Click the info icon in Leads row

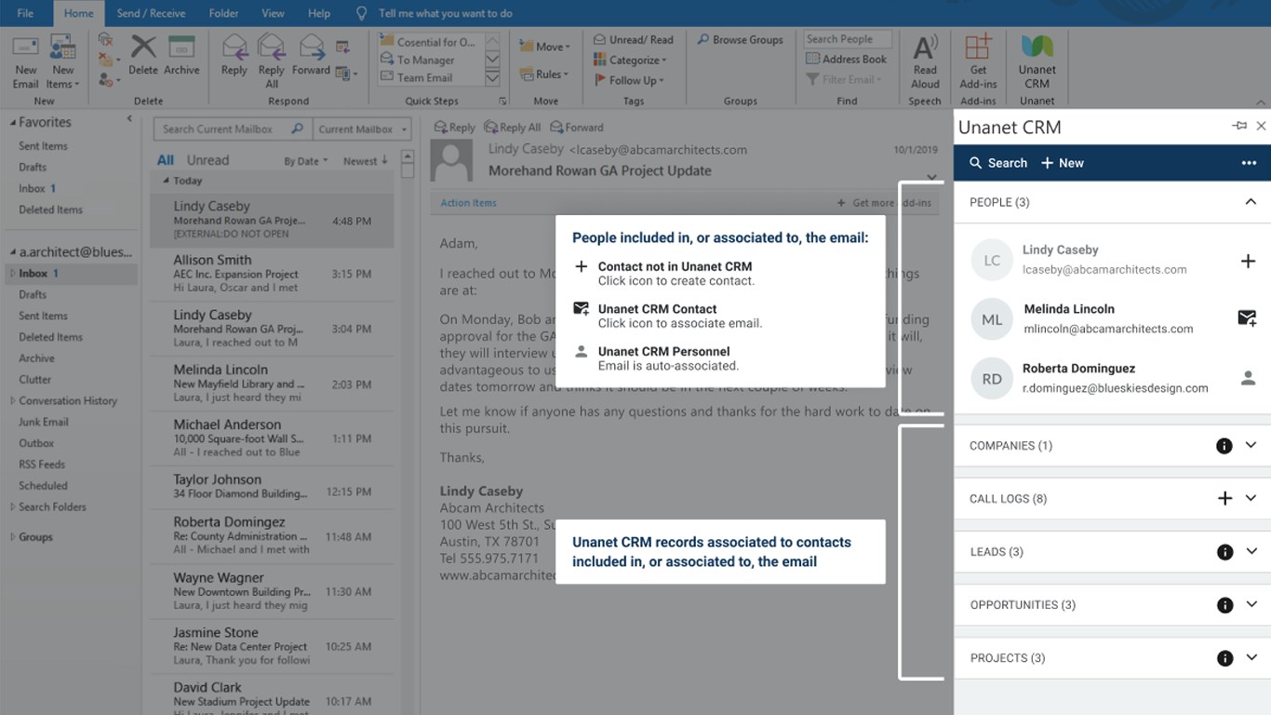1224,552
